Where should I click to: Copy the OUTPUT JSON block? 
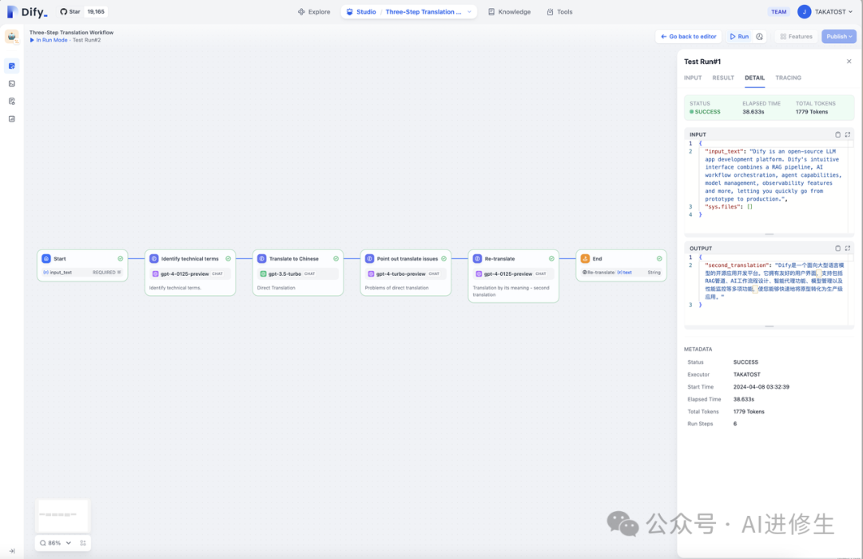837,249
